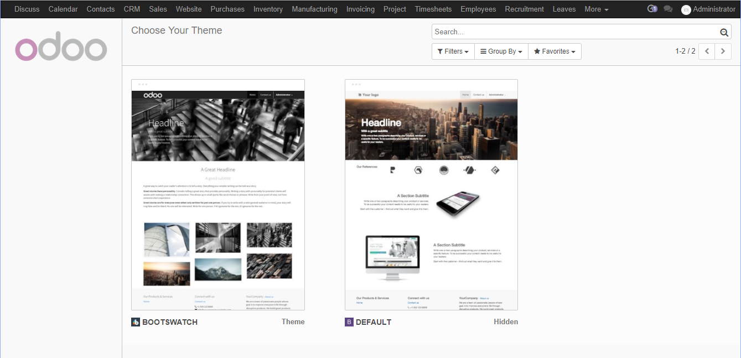Open the conversations chat icon
741x358 pixels.
[668, 9]
